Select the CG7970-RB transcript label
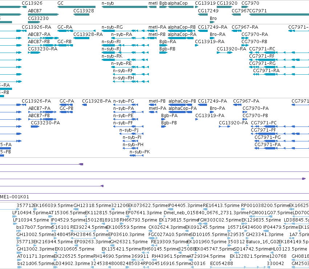Viewport: 309px width, 269px height. (255, 42)
